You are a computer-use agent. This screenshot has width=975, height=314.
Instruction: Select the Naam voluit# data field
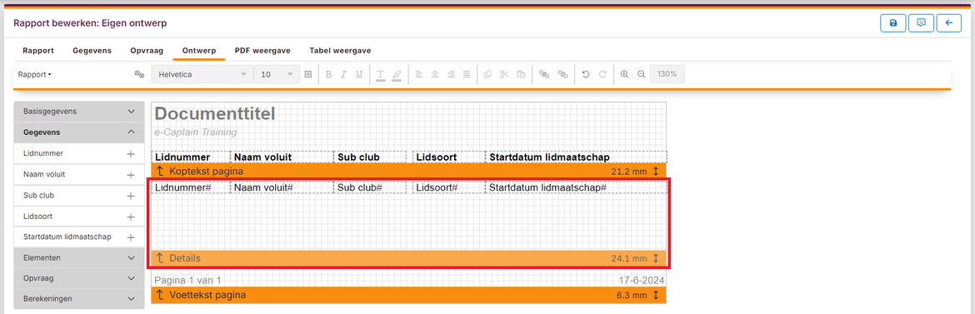(x=282, y=187)
